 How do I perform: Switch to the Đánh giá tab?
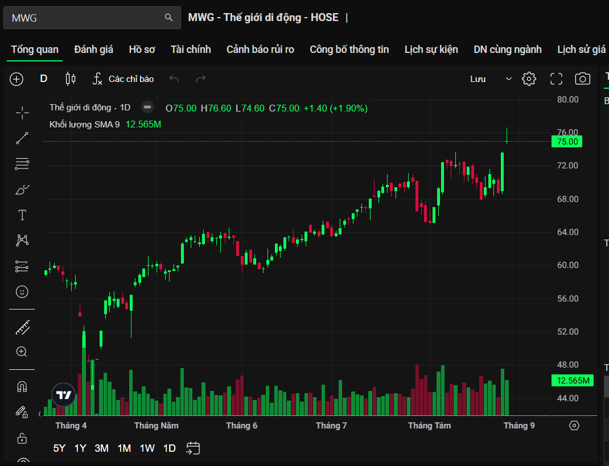pos(93,50)
